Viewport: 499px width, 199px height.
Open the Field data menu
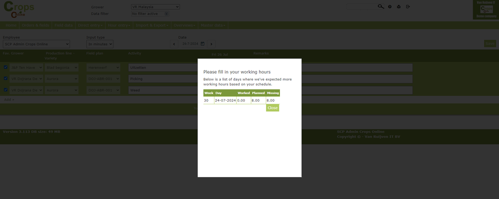(x=64, y=25)
